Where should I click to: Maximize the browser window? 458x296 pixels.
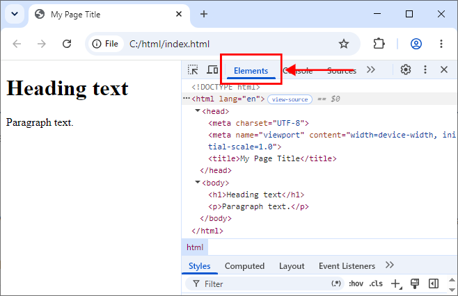point(409,14)
